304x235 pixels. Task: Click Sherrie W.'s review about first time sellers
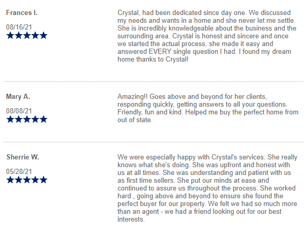(208, 188)
